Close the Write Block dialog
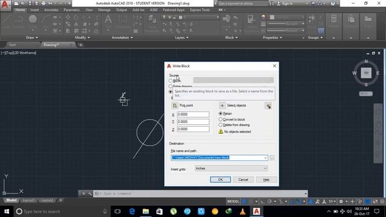The image size is (386, 217). (274, 66)
